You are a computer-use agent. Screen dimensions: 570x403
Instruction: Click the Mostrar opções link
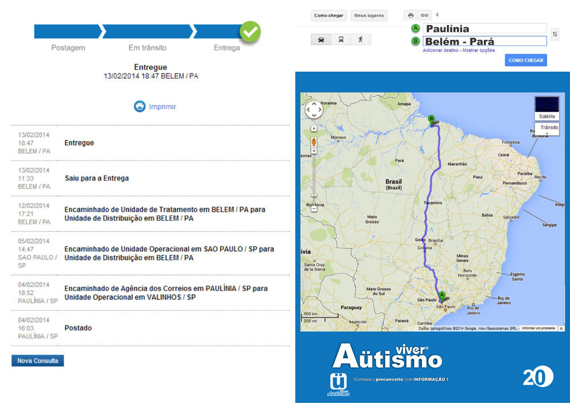click(x=479, y=51)
